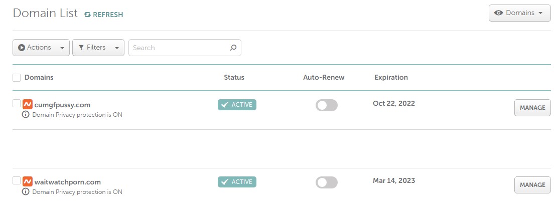Click the search magnifier icon
The image size is (560, 209).
(x=233, y=48)
